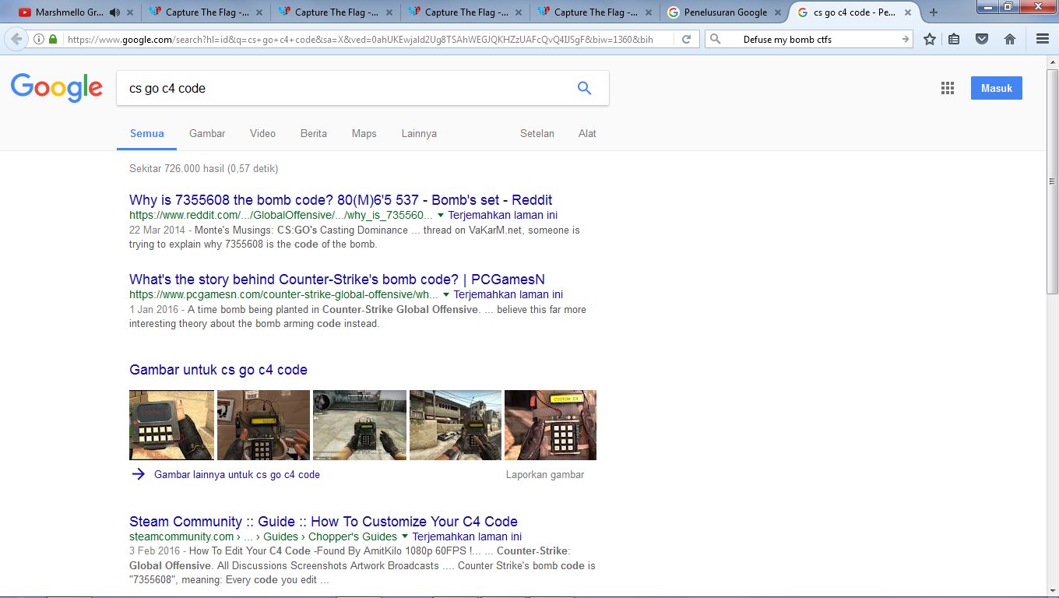Mute the Marshmello tab via its speaker icon

114,12
